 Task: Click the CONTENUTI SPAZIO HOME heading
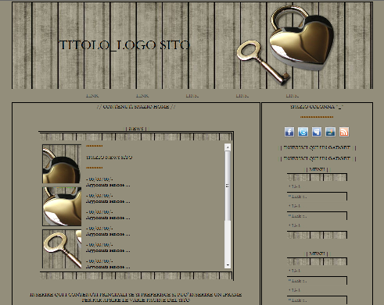pyautogui.click(x=136, y=107)
